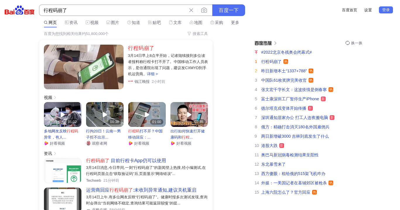Open hot search 外媒：一美国记者在基辅郊区被枪杀

tap(294, 183)
